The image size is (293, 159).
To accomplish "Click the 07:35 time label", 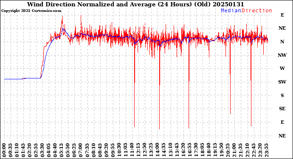I will pyautogui.click(x=87, y=151).
